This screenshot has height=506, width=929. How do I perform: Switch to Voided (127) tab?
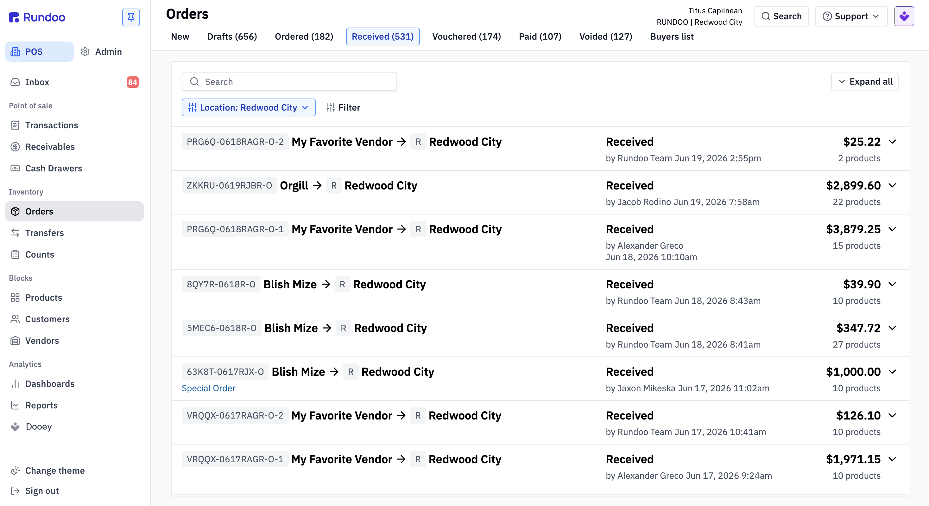click(605, 36)
